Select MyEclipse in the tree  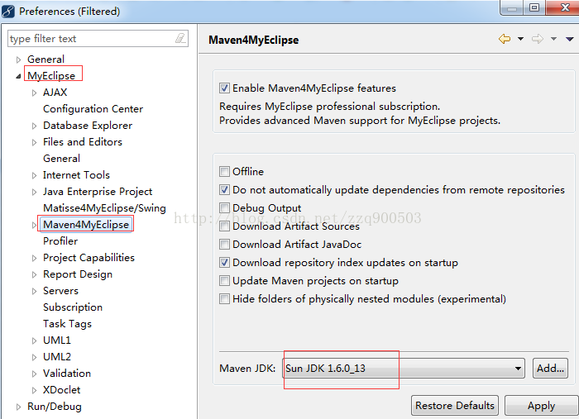coord(51,75)
